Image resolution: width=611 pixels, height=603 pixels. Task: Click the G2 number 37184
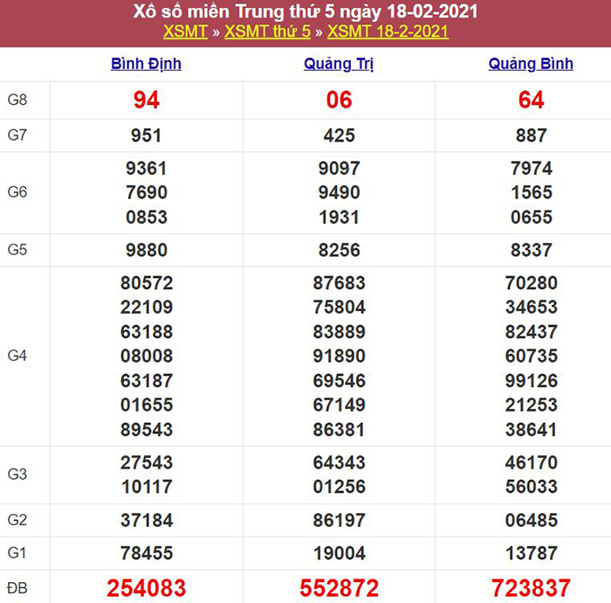click(x=147, y=521)
